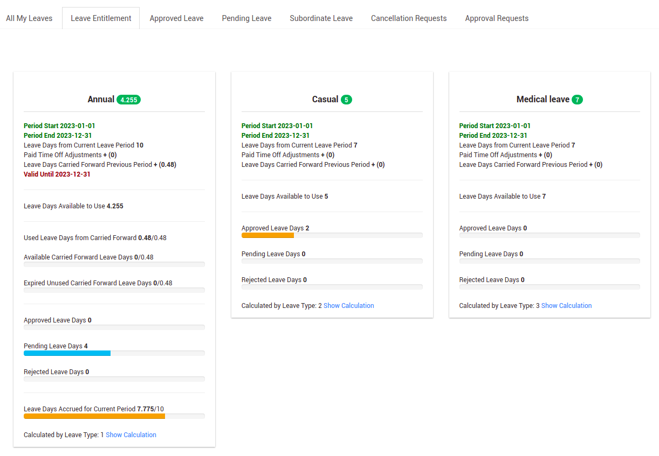Click the Casual card 'Period End 2023-12-31' text

coord(276,136)
